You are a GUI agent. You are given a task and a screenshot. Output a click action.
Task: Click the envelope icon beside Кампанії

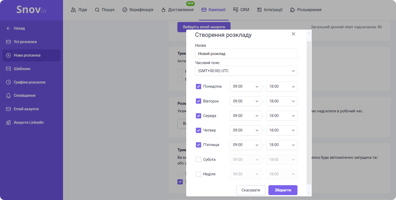[204, 10]
